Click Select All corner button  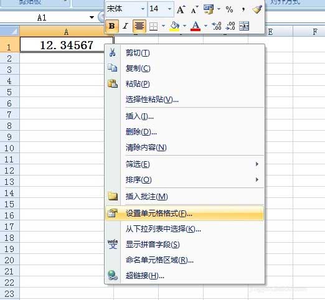click(9, 31)
